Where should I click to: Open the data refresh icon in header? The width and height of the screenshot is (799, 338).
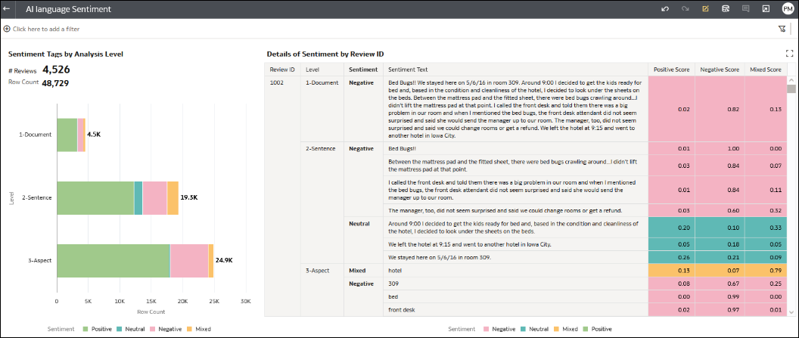(725, 9)
